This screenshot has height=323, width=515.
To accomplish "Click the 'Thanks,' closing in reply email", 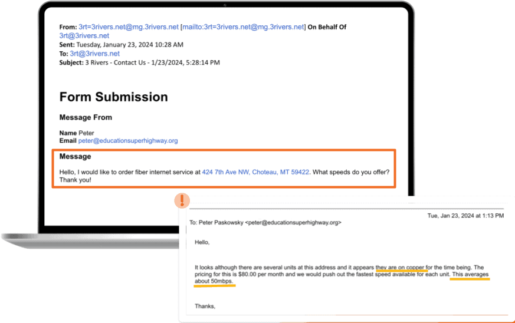I will [205, 306].
